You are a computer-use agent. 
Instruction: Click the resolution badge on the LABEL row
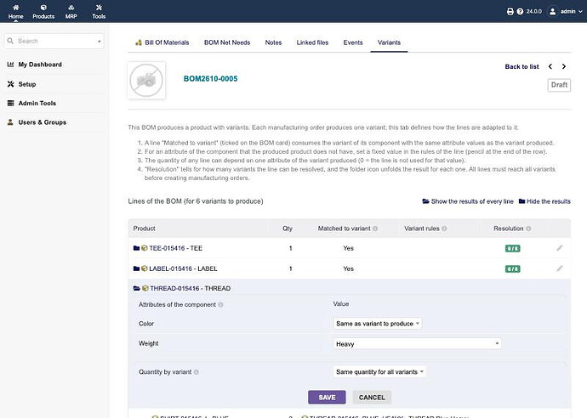point(512,268)
